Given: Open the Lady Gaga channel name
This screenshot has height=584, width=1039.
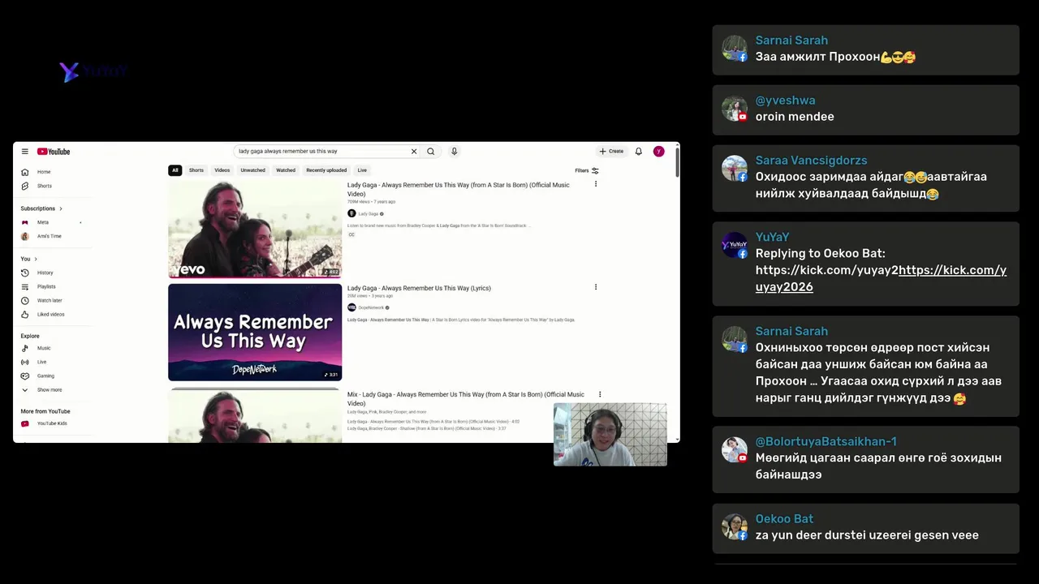Looking at the screenshot, I should coord(369,214).
